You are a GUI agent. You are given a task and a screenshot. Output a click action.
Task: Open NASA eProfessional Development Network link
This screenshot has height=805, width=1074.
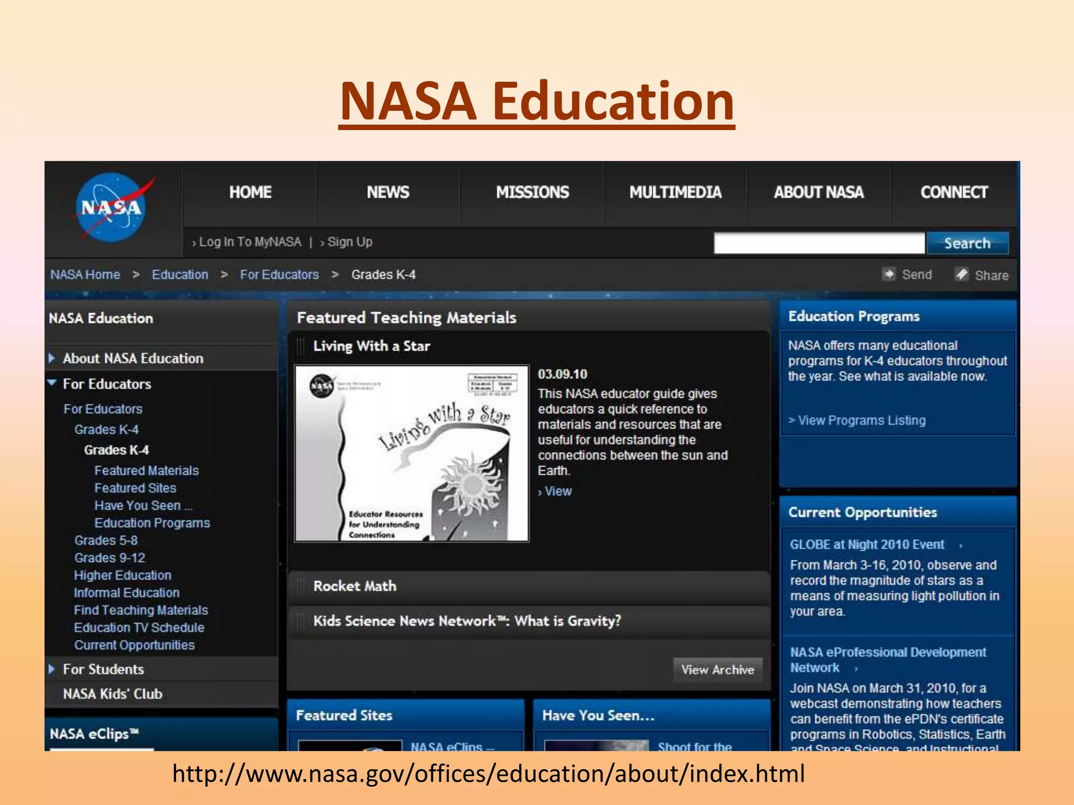click(x=888, y=660)
